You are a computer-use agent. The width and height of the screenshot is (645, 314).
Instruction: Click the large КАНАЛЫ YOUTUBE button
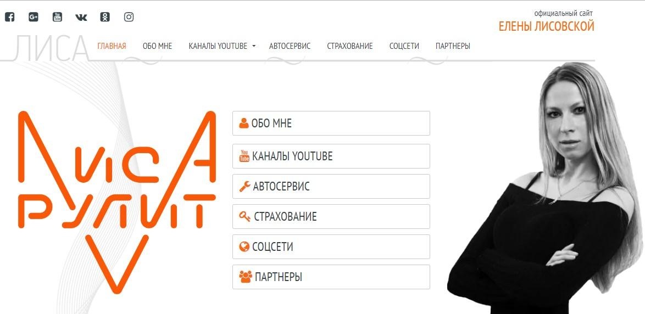331,156
